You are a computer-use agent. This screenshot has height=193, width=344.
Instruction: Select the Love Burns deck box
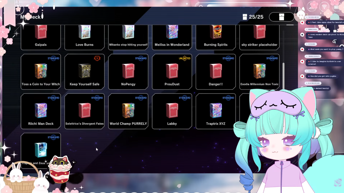tap(85, 37)
